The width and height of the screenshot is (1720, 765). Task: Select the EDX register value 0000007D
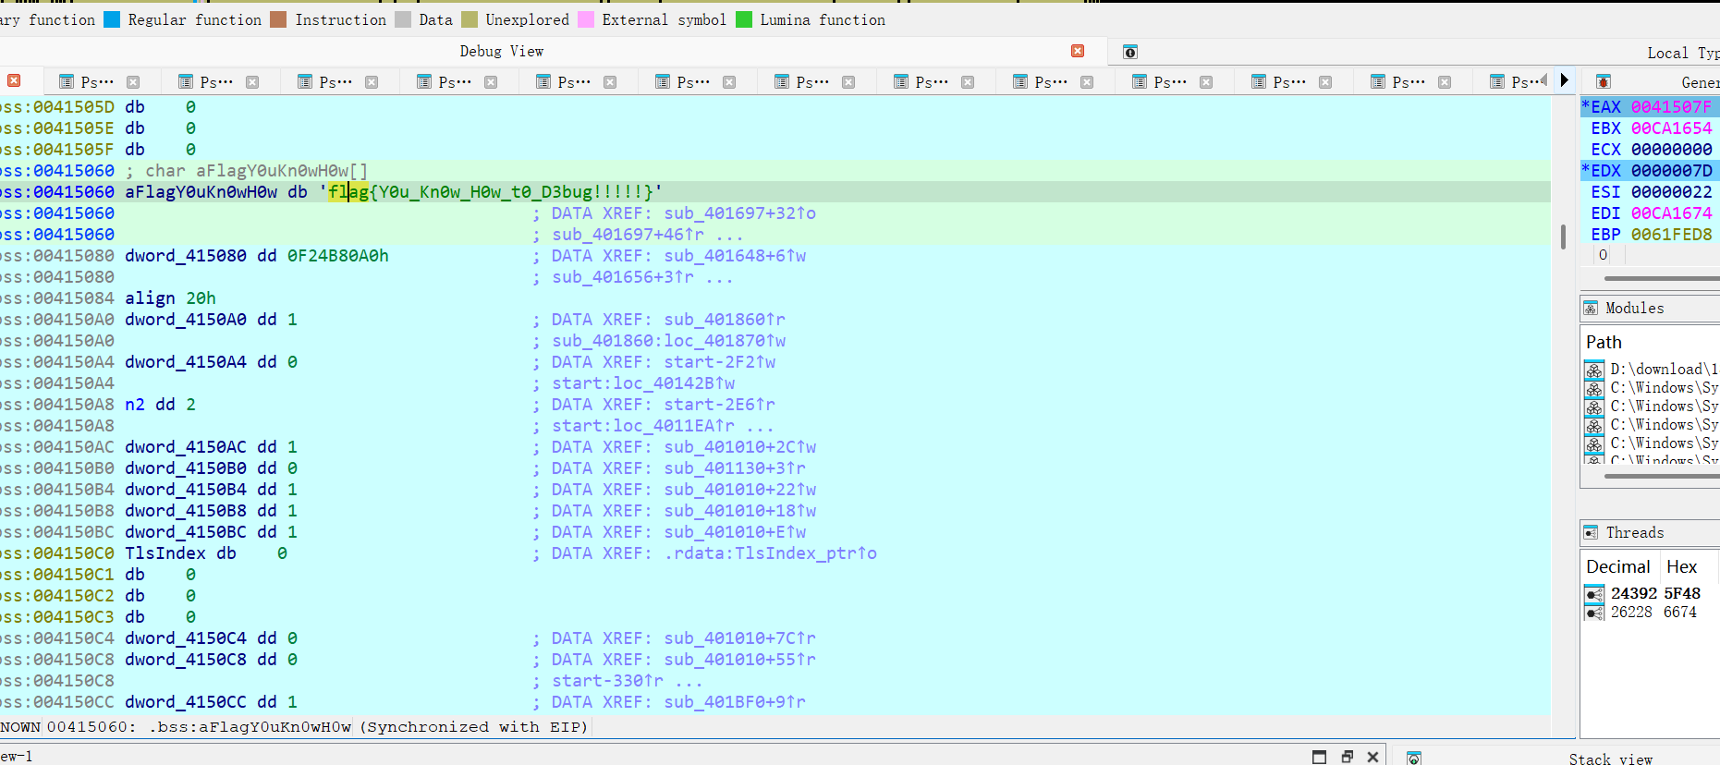pos(1671,170)
